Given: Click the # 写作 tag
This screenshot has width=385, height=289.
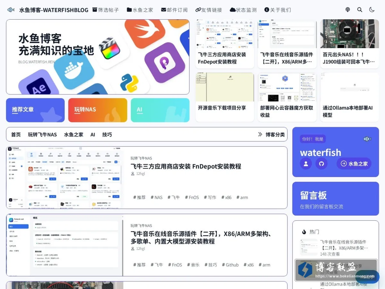Looking at the screenshot, I should (210, 197).
